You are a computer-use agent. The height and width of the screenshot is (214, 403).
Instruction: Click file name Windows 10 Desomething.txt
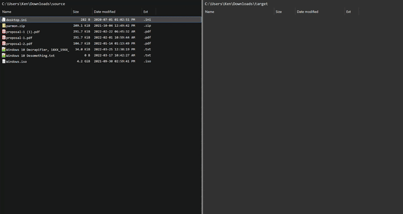(x=30, y=55)
